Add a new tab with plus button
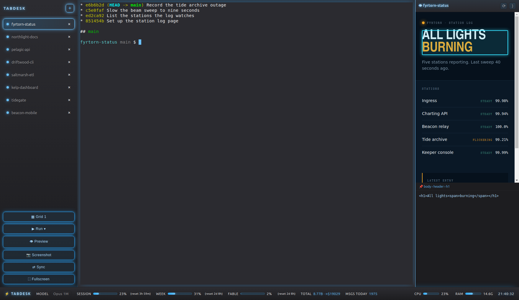Viewport: 519px width, 300px height. pyautogui.click(x=70, y=8)
